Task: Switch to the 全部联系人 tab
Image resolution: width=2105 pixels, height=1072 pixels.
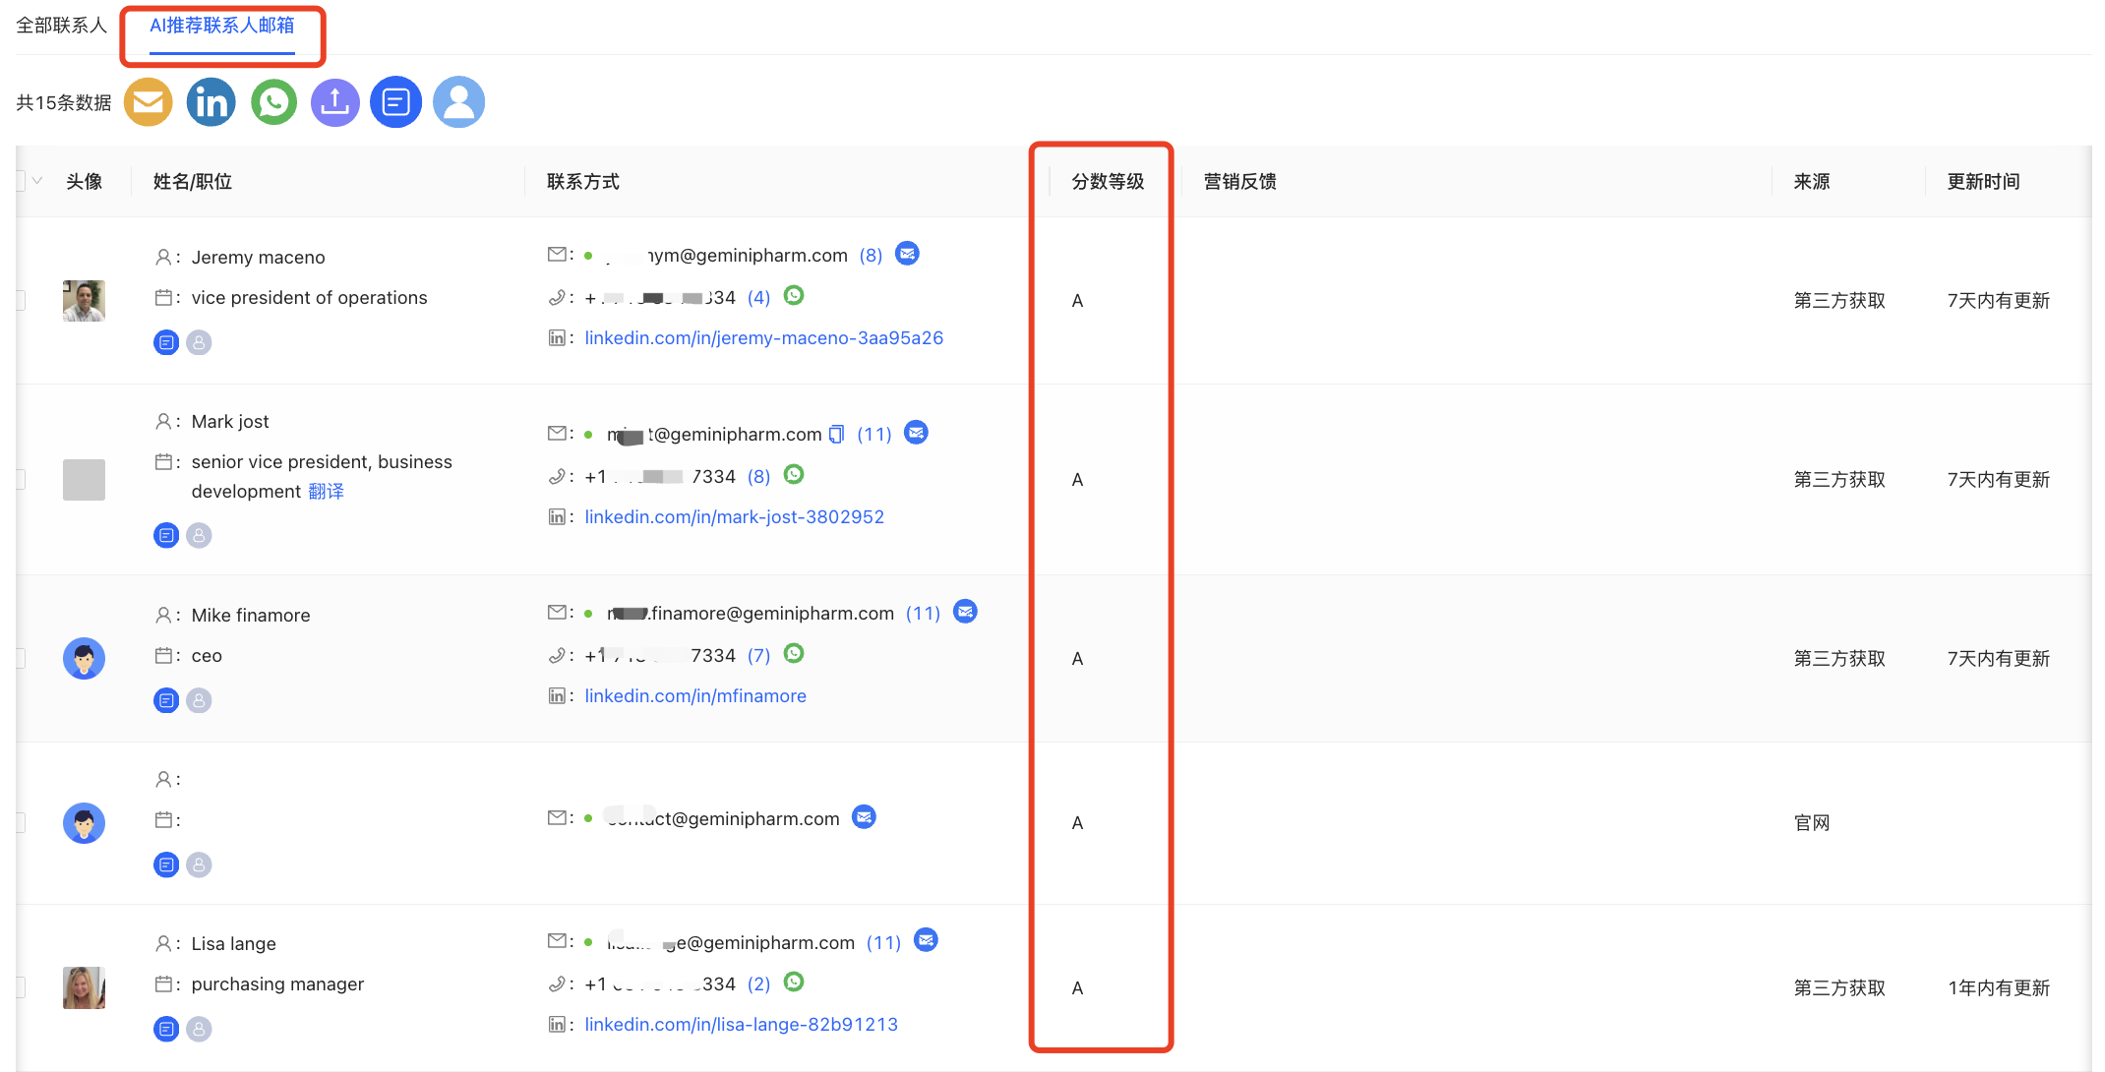Action: point(61,26)
